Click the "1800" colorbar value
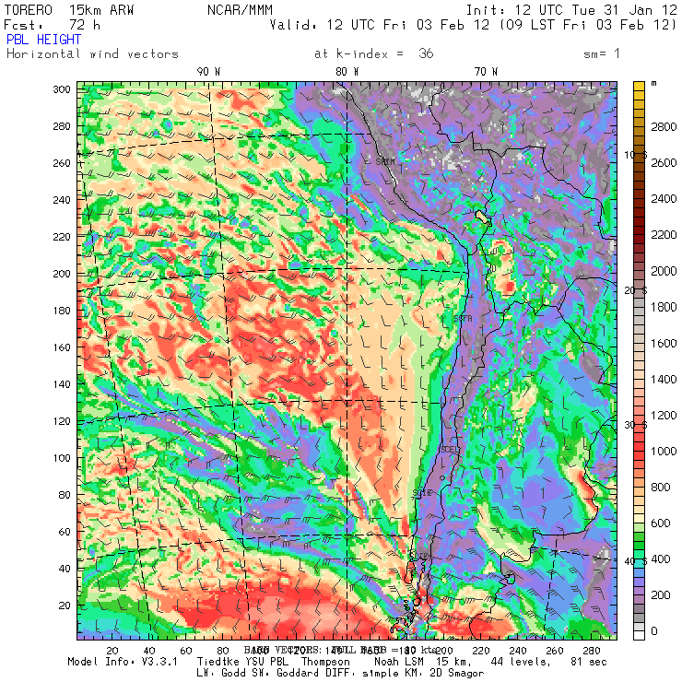This screenshot has height=682, width=682. point(664,307)
